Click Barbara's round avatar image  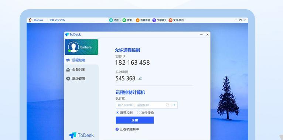(74, 47)
